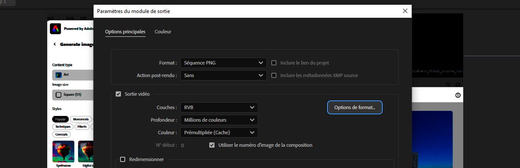Image resolution: width=520 pixels, height=168 pixels.
Task: Click the blue generated image preview
Action: [432, 139]
